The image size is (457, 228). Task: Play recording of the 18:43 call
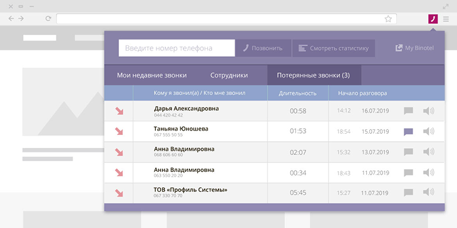click(x=428, y=173)
